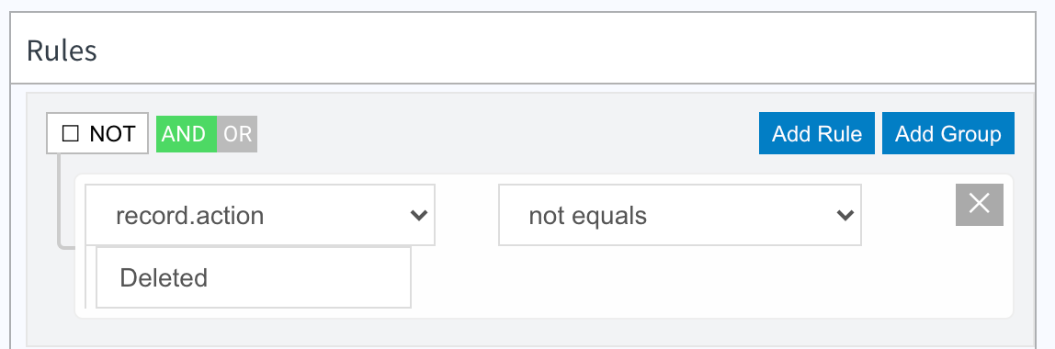Viewport: 1055px width, 349px height.
Task: Remove the rule with the gray X icon
Action: 979,205
